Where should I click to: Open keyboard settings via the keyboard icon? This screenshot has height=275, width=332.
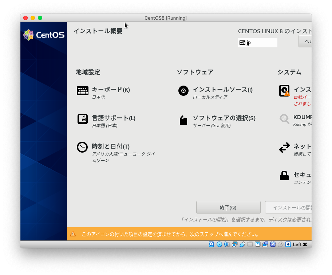[83, 91]
